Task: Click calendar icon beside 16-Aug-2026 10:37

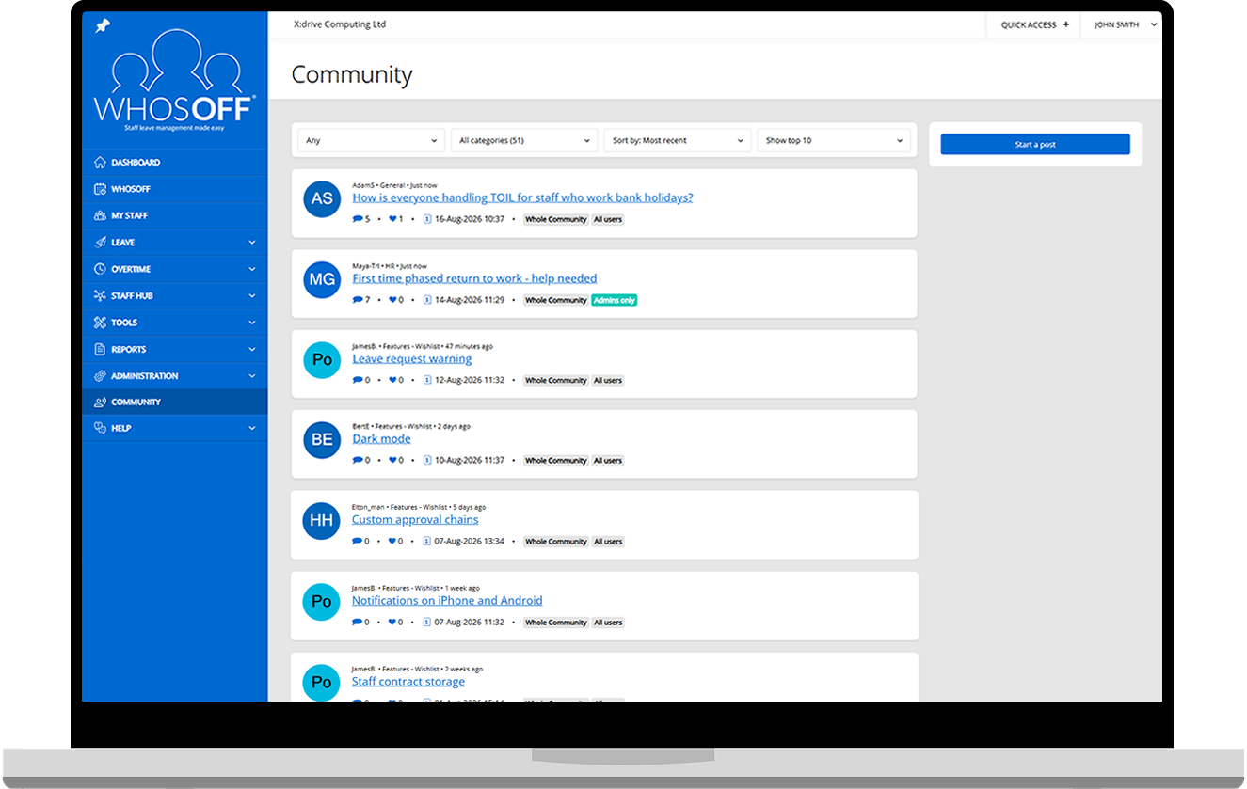Action: pyautogui.click(x=427, y=219)
